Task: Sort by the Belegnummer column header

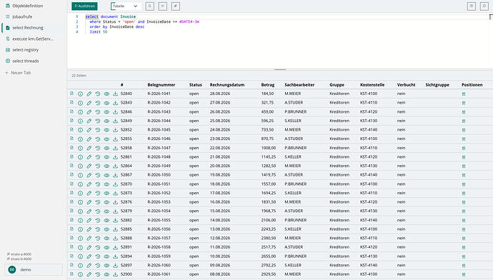Action: (x=161, y=85)
